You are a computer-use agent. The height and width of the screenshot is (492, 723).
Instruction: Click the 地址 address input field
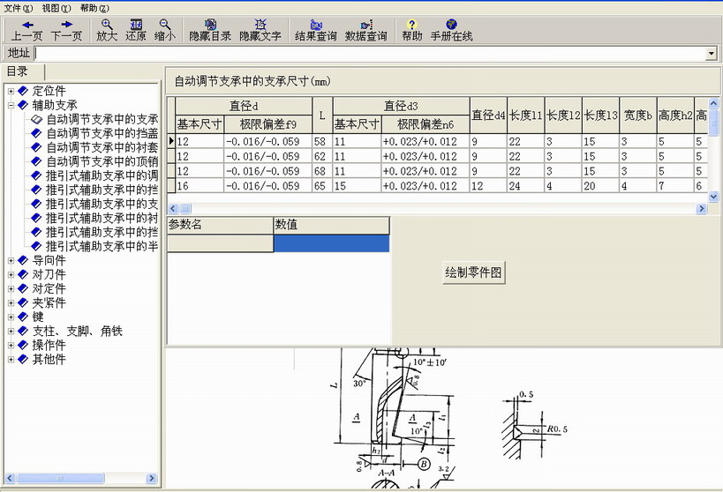(x=370, y=54)
